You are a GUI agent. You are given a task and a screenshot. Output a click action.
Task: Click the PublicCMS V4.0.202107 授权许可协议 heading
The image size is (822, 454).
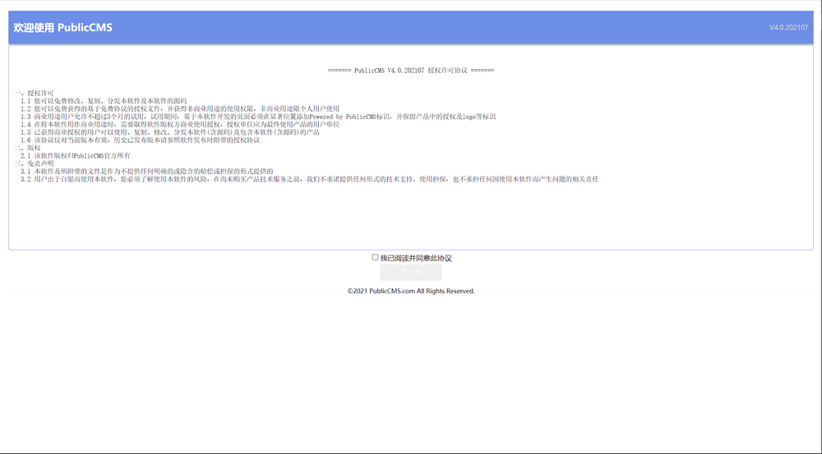coord(410,71)
